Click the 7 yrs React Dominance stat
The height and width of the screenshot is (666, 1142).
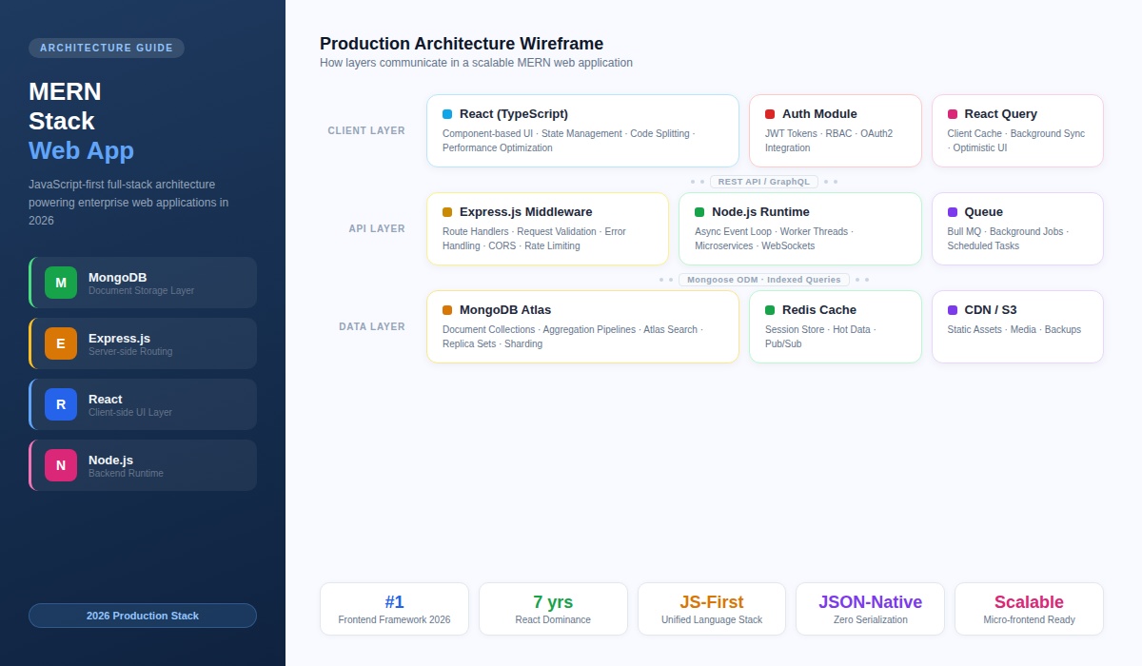click(553, 609)
